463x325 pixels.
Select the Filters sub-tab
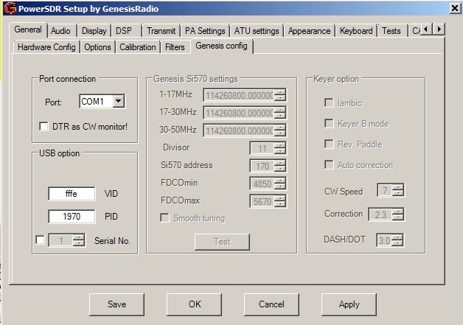pyautogui.click(x=175, y=47)
